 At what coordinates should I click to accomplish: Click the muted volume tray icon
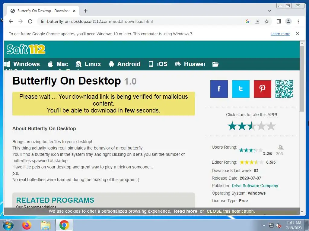(279, 225)
